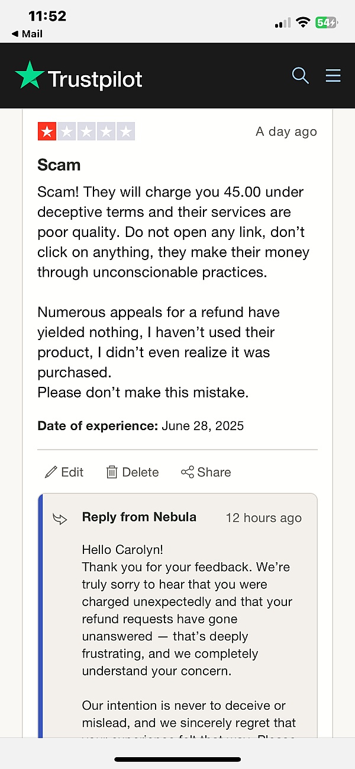Screen dimensions: 355x769
Task: Tap the reply arrow icon
Action: click(x=60, y=519)
